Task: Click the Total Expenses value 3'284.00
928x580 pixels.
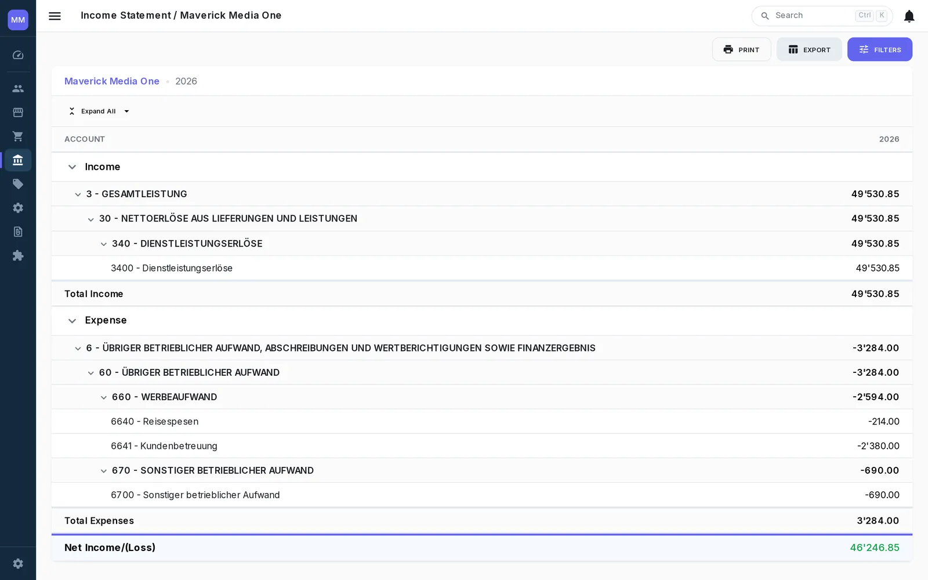Action: (x=878, y=521)
